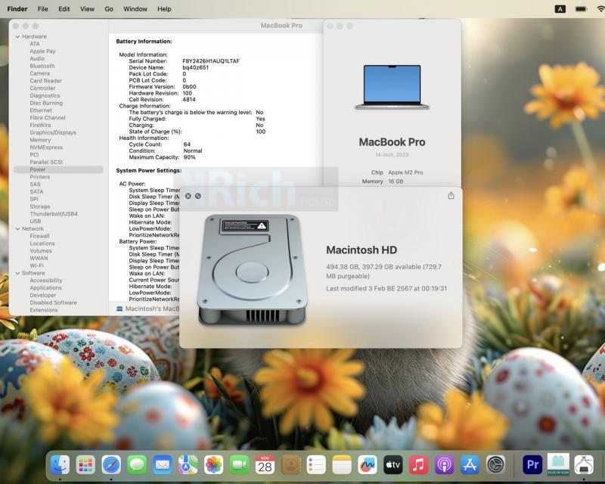This screenshot has height=484, width=605.
Task: Open Apple TV from the dock
Action: point(392,464)
